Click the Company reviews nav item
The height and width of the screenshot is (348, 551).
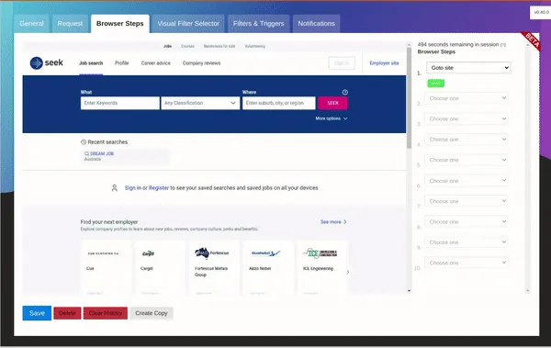click(201, 63)
